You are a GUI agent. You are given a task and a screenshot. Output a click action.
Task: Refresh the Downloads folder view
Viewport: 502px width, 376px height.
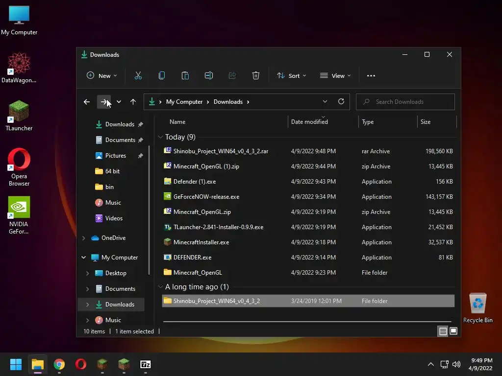click(x=341, y=101)
